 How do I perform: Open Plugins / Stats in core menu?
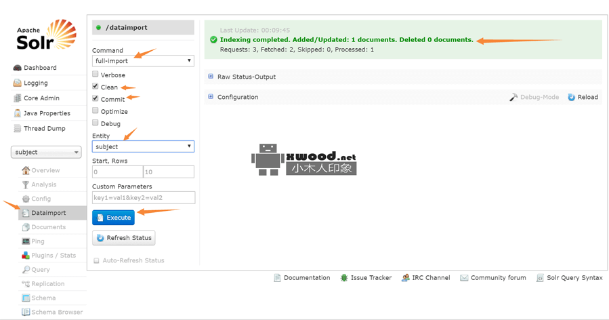pos(54,256)
